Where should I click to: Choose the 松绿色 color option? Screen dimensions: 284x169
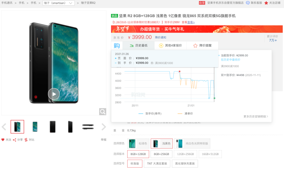(x=138, y=144)
